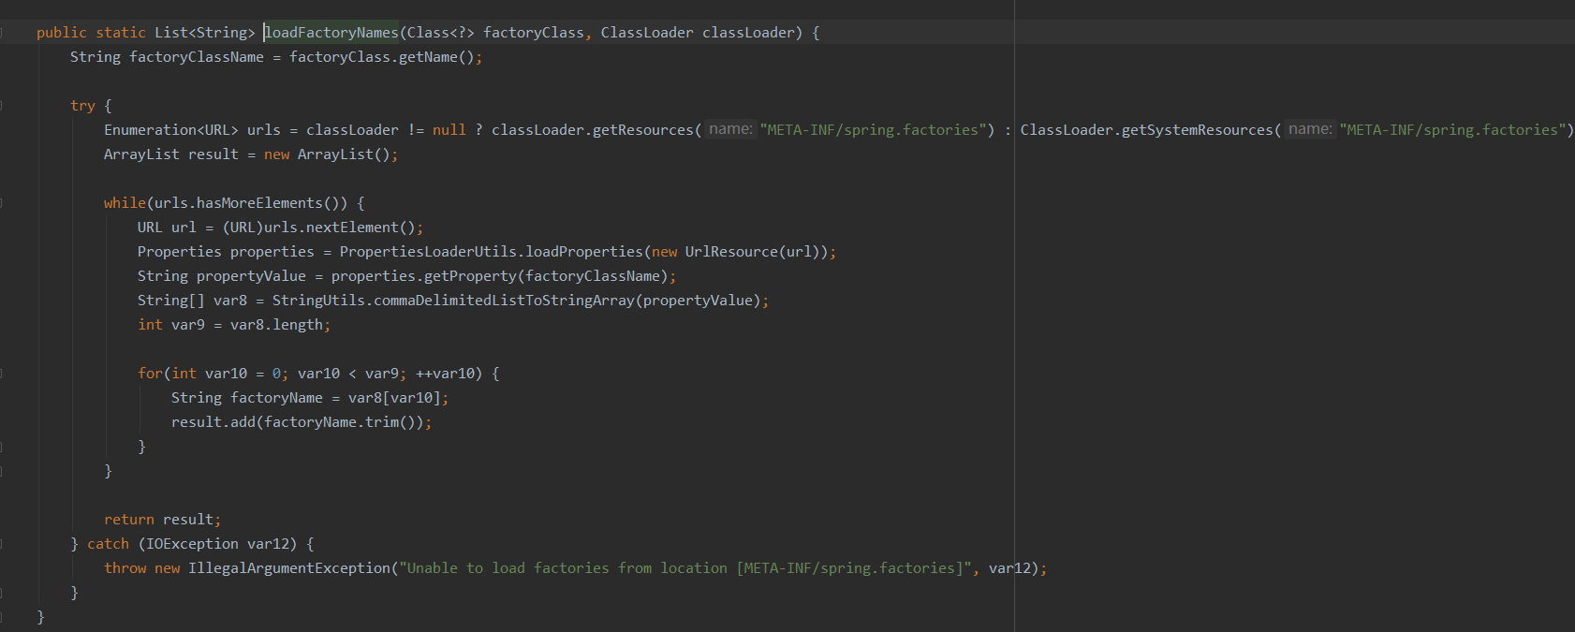This screenshot has height=632, width=1575.
Task: Click the "Unable to load factories" string
Action: point(685,568)
